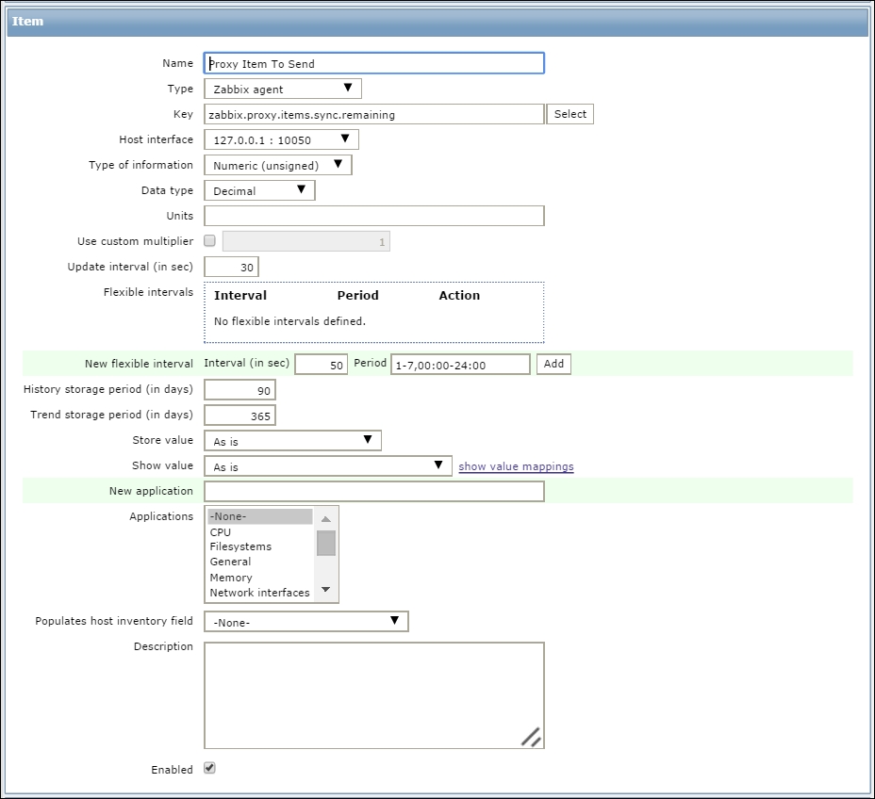
Task: Uncheck the Enabled checkbox
Action: click(x=210, y=769)
